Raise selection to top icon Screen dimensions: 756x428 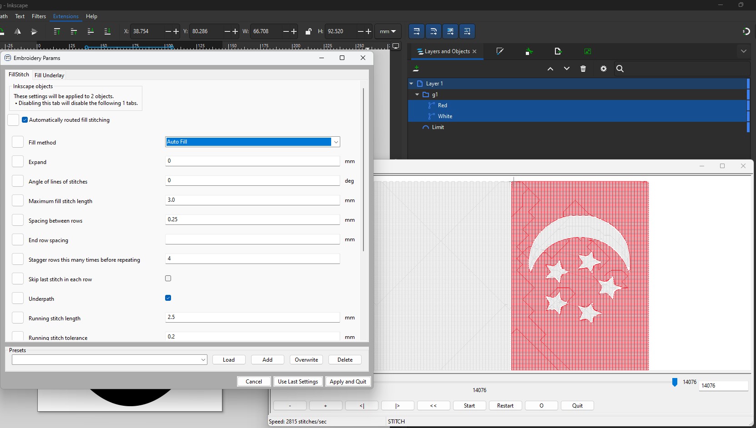coord(57,31)
